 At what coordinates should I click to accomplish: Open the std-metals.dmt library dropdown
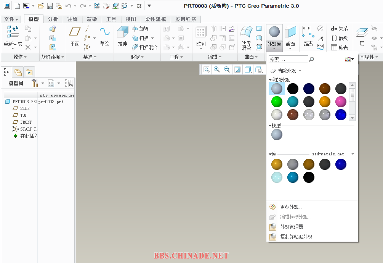pos(353,154)
